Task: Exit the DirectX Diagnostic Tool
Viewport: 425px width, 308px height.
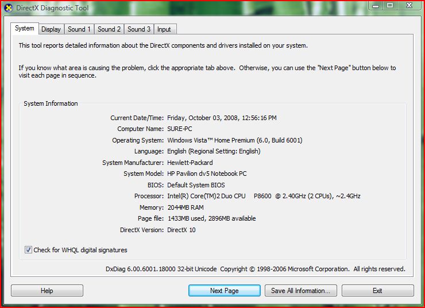Action: 377,291
